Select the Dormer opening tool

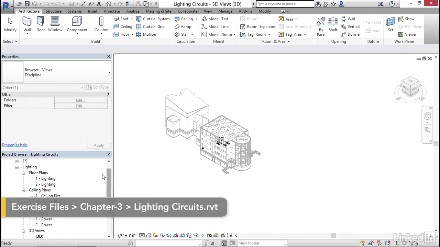[351, 34]
